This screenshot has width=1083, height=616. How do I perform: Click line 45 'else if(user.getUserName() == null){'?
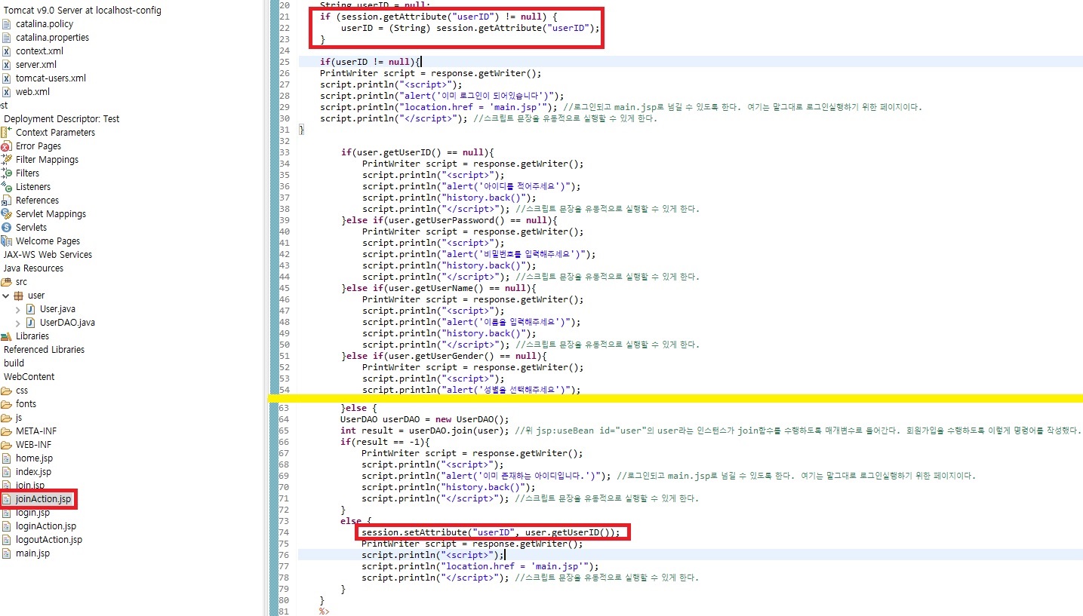tap(438, 288)
